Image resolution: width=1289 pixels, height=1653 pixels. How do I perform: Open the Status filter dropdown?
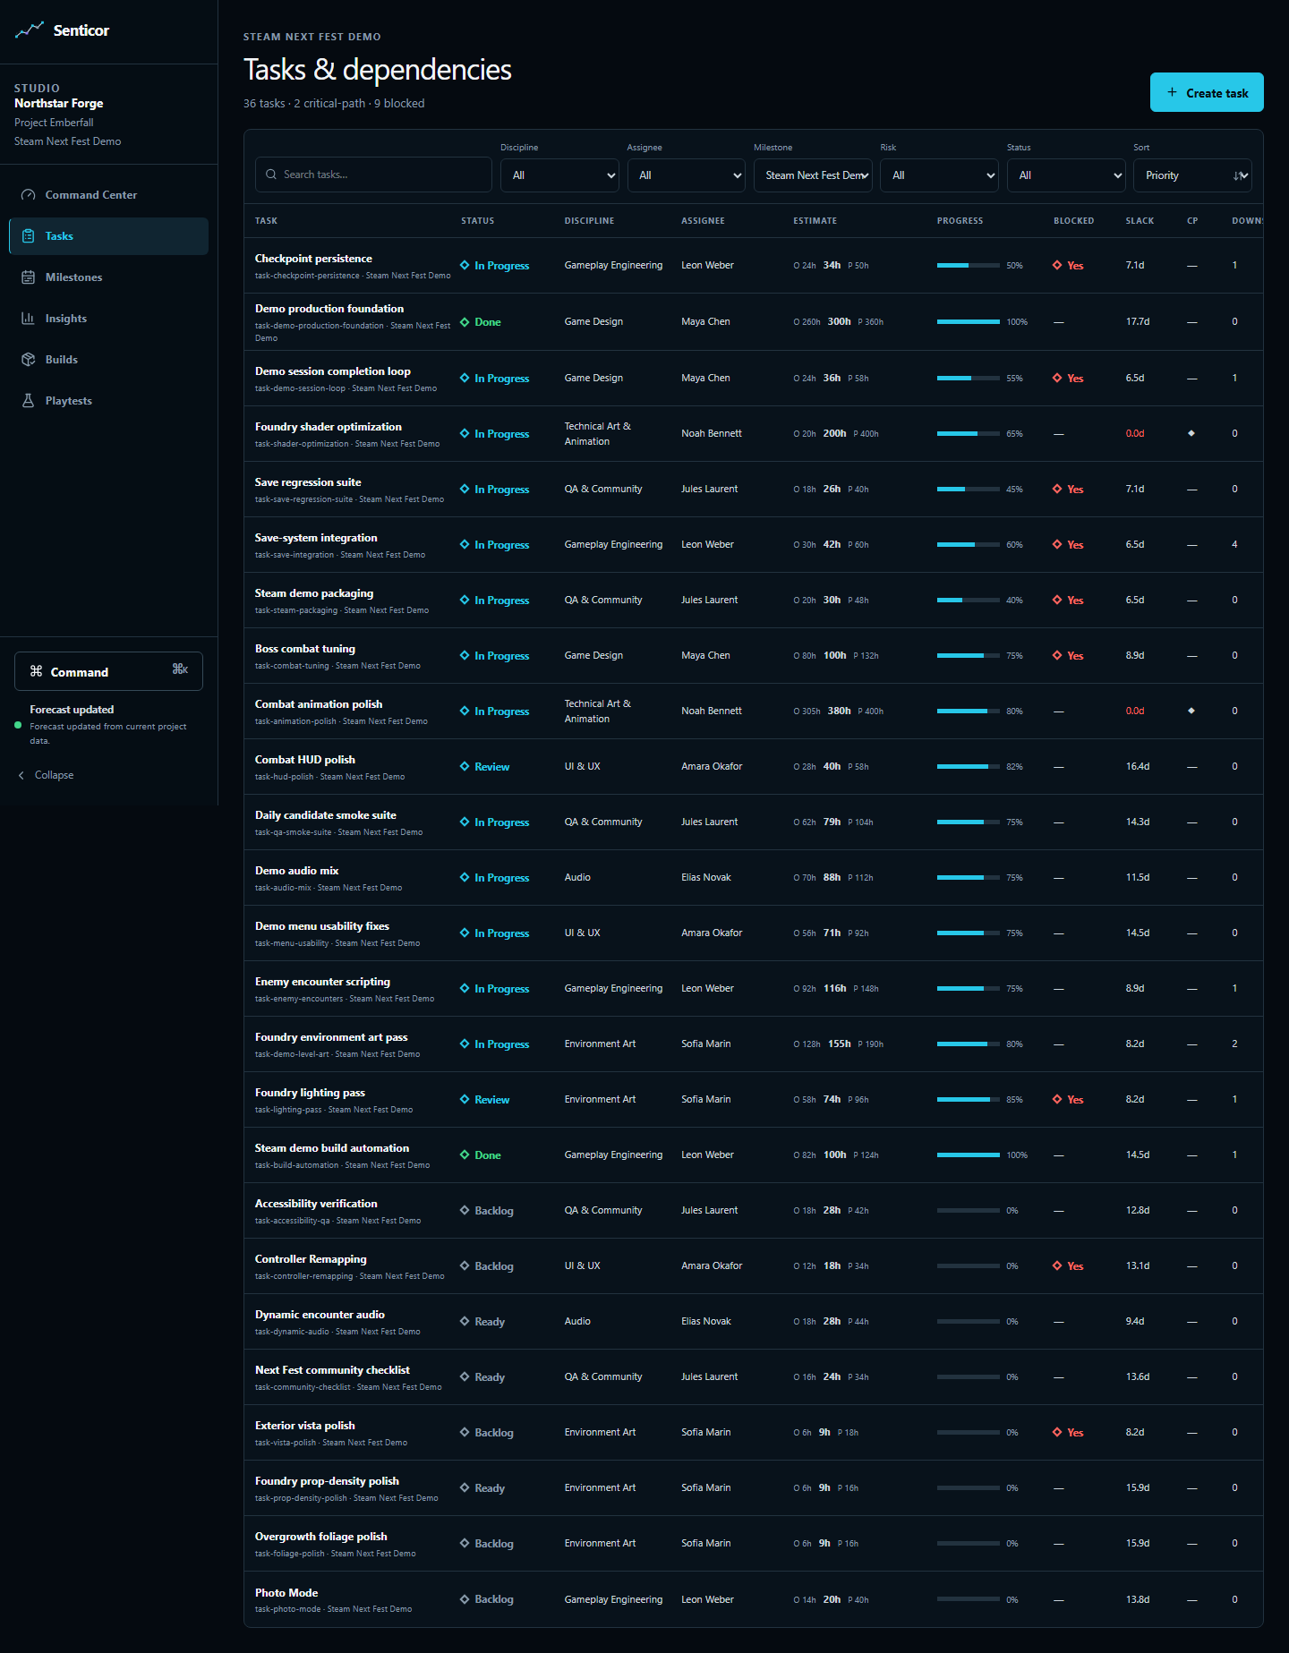click(x=1066, y=175)
